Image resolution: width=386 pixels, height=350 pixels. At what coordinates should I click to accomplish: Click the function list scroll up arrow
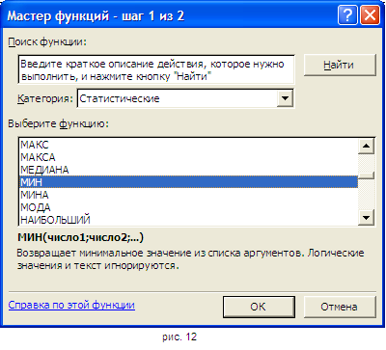pos(367,146)
